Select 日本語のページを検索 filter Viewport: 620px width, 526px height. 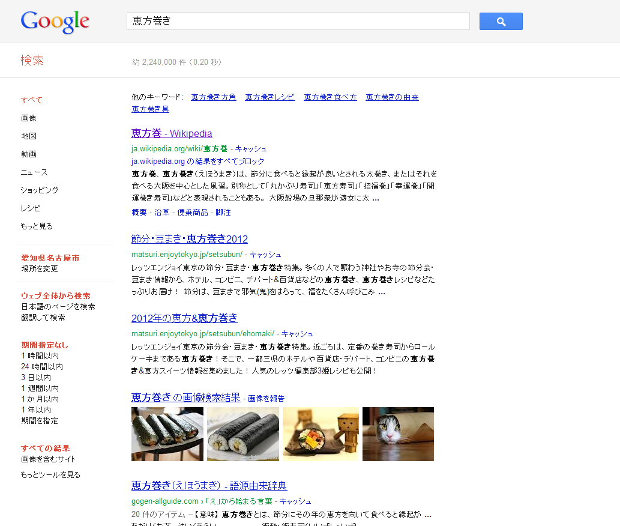(x=58, y=307)
